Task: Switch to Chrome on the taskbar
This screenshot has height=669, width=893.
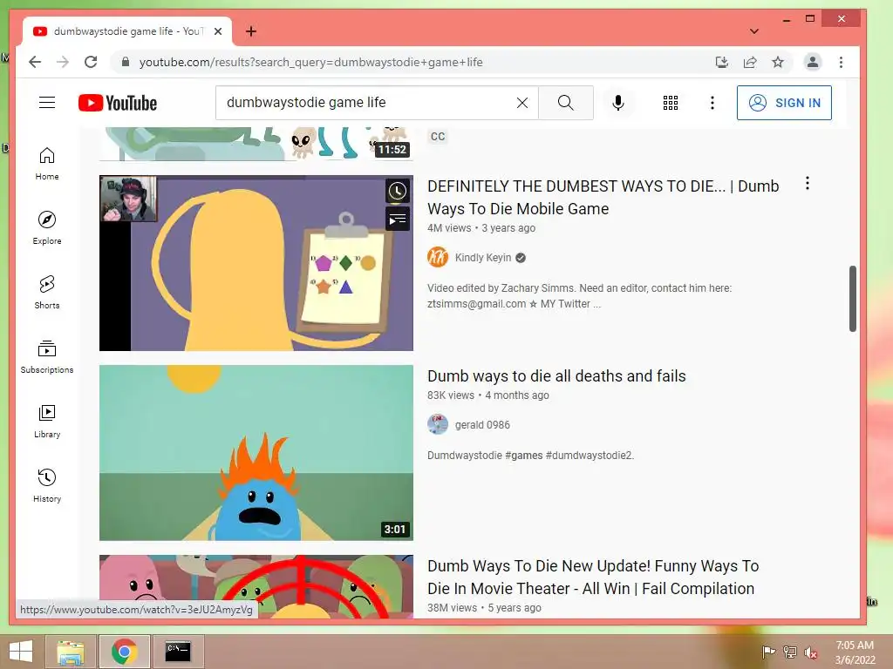Action: 124,652
